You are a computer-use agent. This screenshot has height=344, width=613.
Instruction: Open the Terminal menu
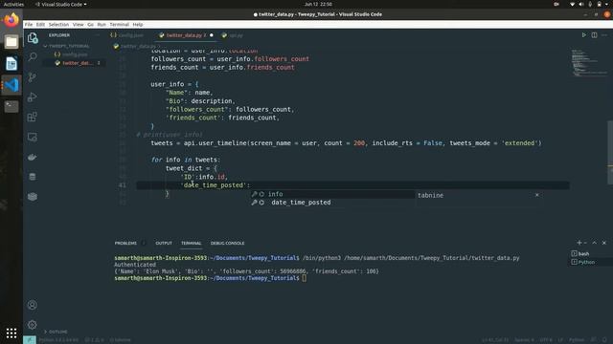click(119, 24)
